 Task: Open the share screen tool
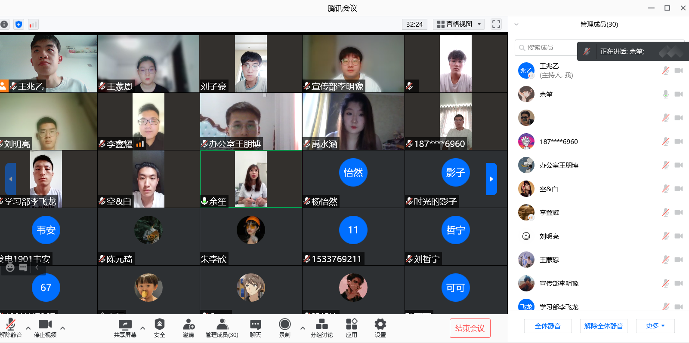click(x=125, y=328)
